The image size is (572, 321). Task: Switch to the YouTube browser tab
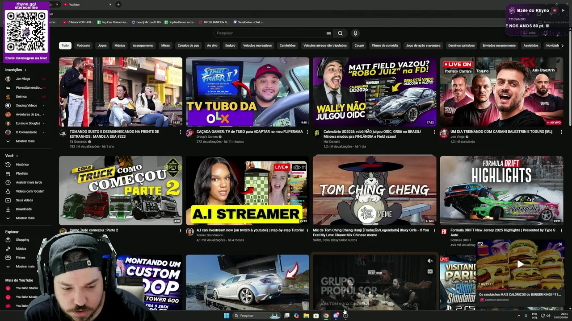tap(87, 4)
